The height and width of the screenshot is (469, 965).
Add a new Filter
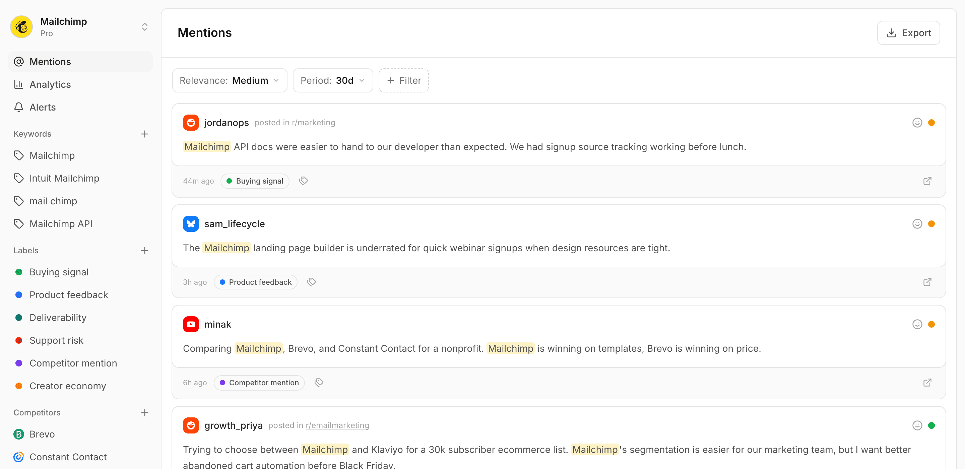pyautogui.click(x=403, y=80)
